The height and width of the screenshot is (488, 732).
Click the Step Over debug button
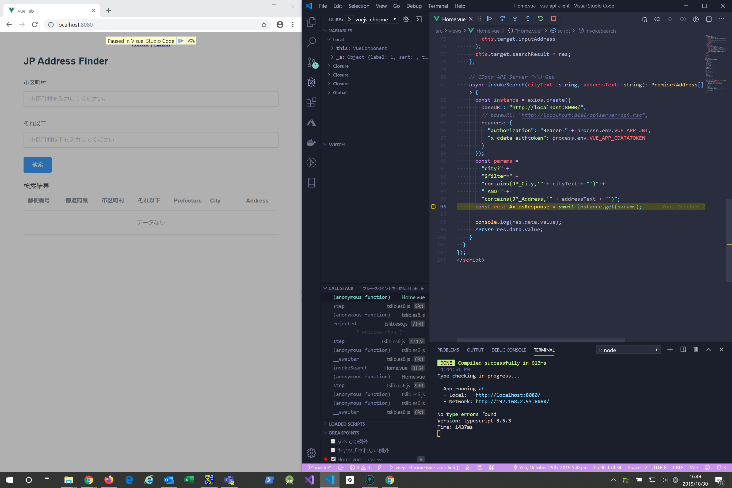click(x=502, y=19)
